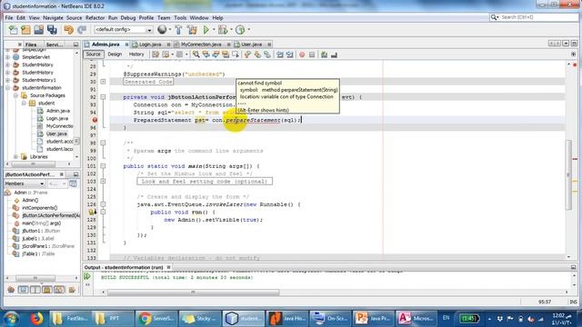Open PowerPoint Java presentation taskbar item
Viewport: 582px width, 327px height.
pyautogui.click(x=373, y=319)
